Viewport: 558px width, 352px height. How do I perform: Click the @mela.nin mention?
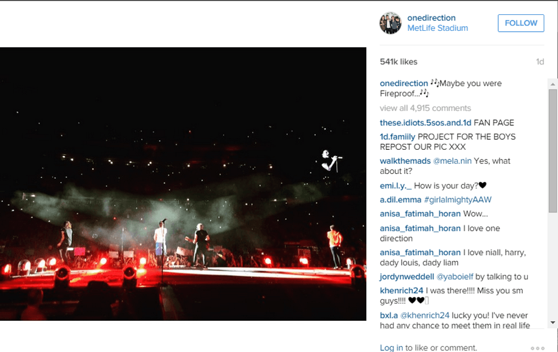[x=452, y=161]
